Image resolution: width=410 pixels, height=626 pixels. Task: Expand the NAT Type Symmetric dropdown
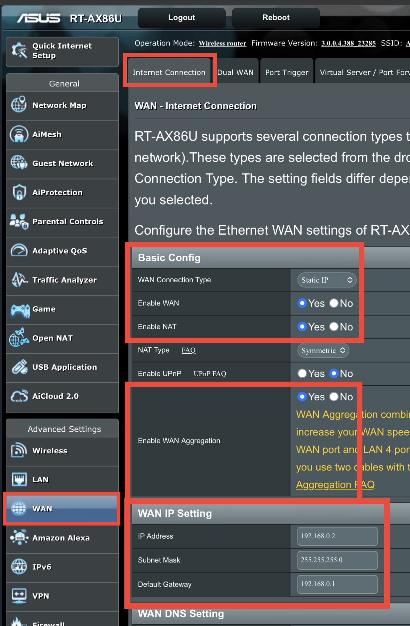click(323, 350)
